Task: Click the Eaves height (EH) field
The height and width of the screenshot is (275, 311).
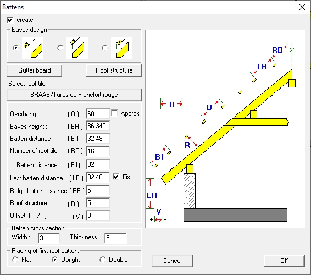Action: point(98,126)
